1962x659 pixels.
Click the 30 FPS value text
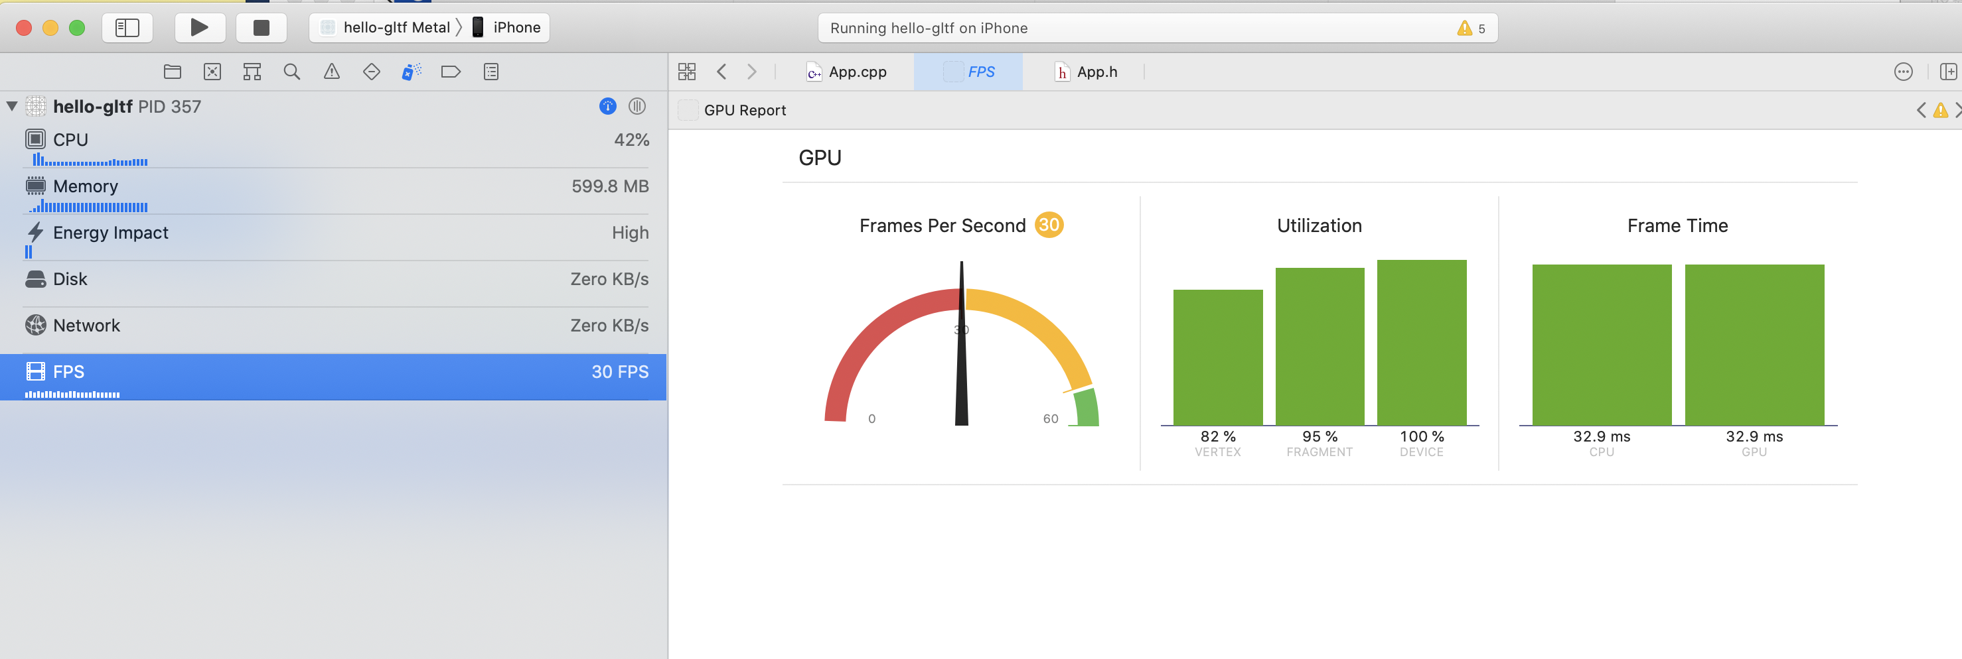click(620, 372)
